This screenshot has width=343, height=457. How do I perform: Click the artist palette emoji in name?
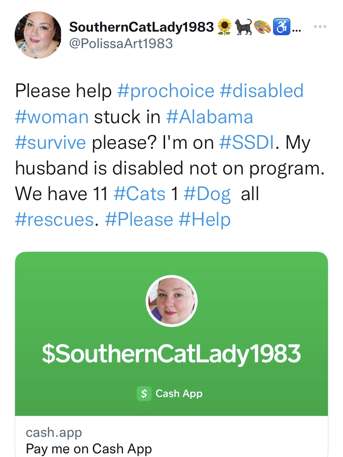(x=263, y=27)
